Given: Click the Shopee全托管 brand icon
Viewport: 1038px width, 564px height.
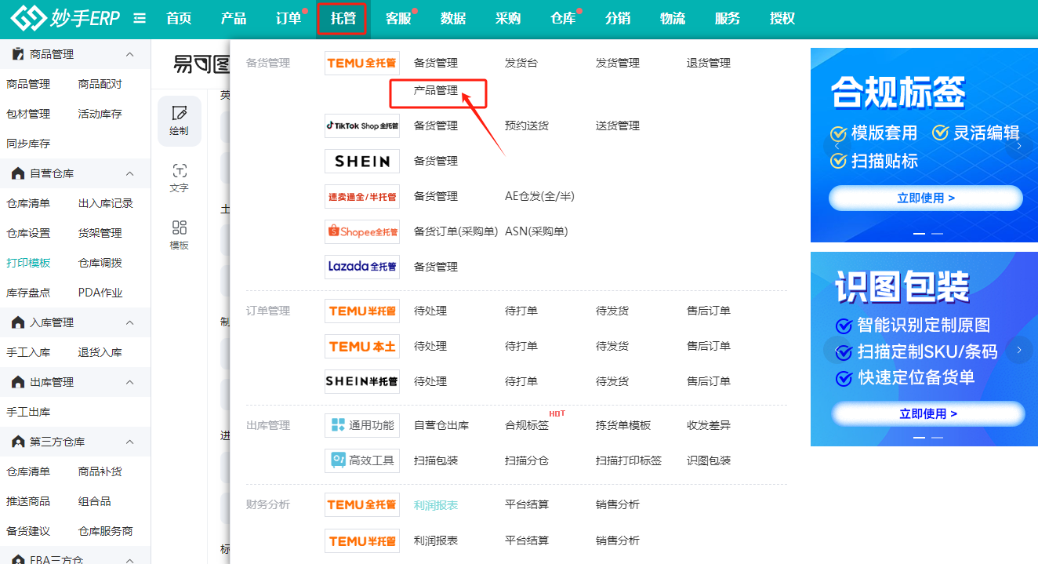Looking at the screenshot, I should 361,231.
